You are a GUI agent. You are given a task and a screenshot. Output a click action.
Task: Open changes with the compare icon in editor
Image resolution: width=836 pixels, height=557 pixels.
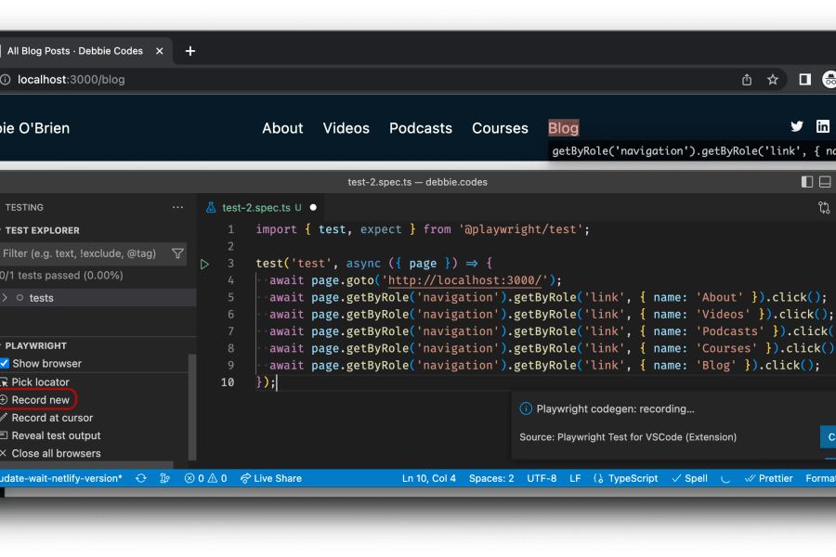tap(824, 208)
